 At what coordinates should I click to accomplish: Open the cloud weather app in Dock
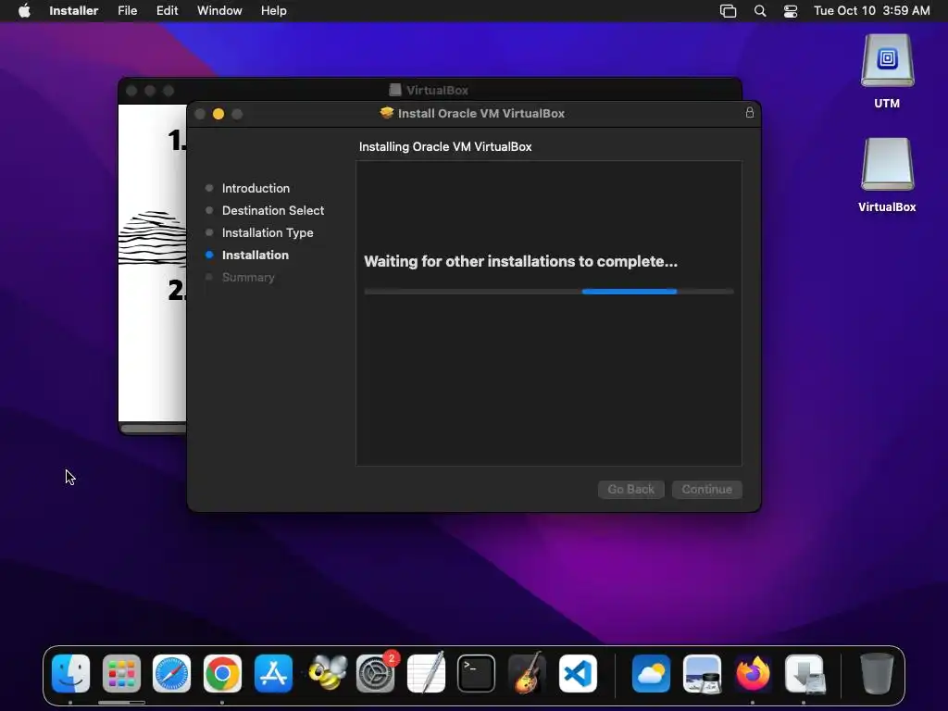pyautogui.click(x=651, y=674)
